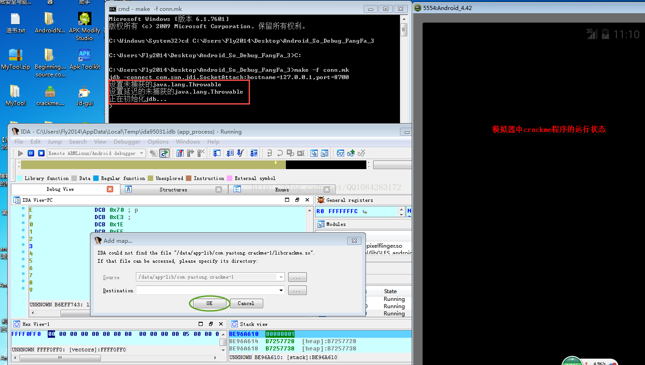Click the Stack view panel icon
This screenshot has height=365, width=645.
[235, 324]
